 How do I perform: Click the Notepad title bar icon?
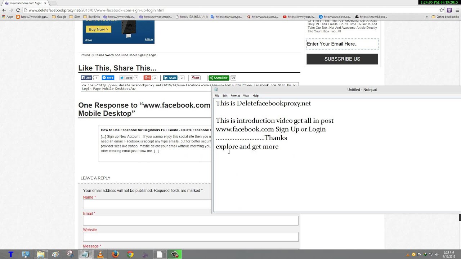click(216, 90)
